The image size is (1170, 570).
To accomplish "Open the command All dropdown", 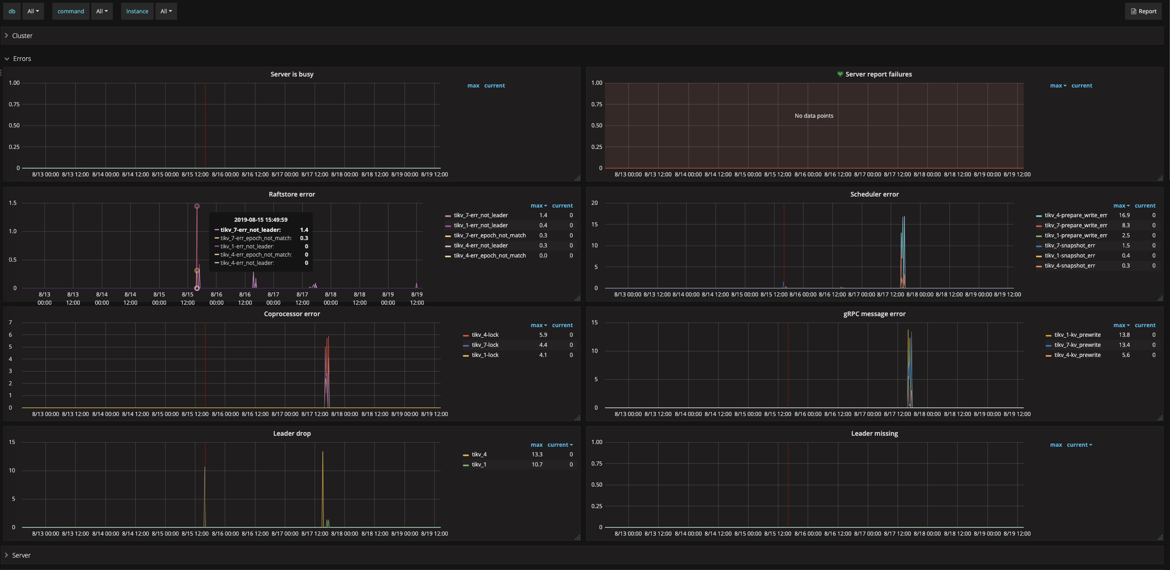I will coord(102,11).
